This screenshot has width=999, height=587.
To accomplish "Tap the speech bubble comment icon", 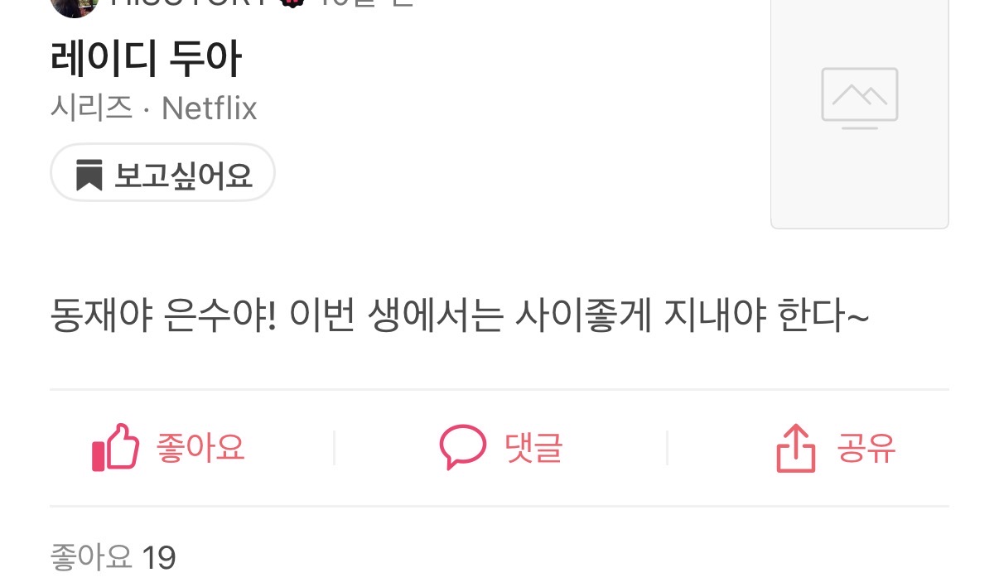I will click(x=462, y=447).
